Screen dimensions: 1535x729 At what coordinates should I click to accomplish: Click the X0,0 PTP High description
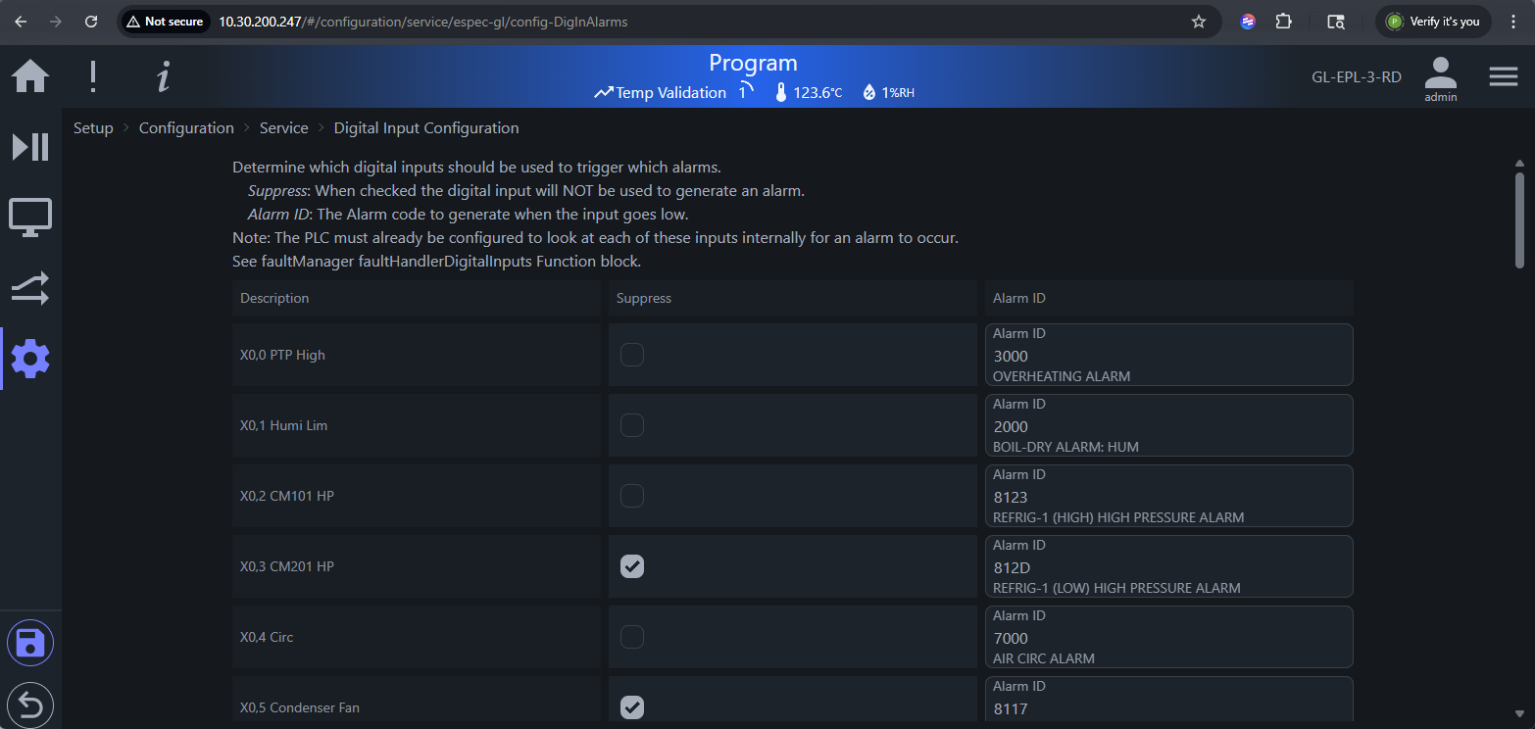click(282, 355)
